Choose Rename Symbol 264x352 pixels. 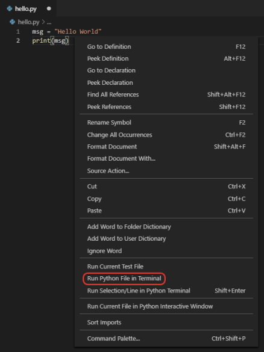pyautogui.click(x=166, y=123)
